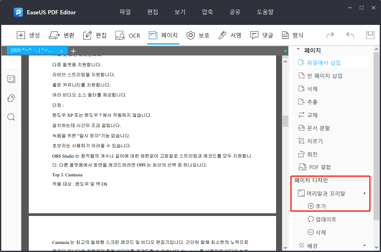
Task: Select the 보호 (Protect) tool
Action: point(198,35)
